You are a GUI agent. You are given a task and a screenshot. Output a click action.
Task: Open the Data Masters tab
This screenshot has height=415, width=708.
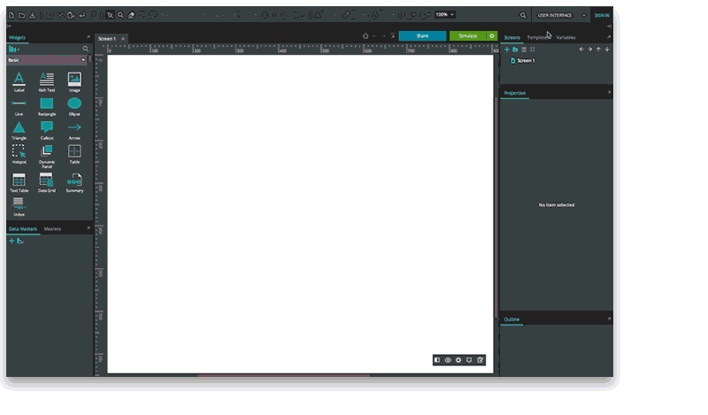(x=23, y=229)
